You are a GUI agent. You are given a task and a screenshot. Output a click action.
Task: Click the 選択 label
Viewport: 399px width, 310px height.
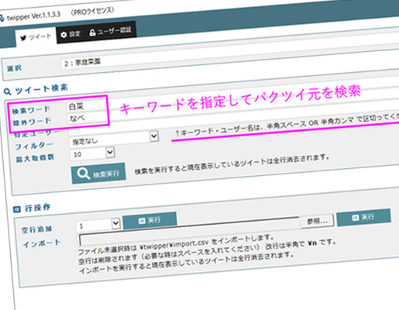[14, 68]
